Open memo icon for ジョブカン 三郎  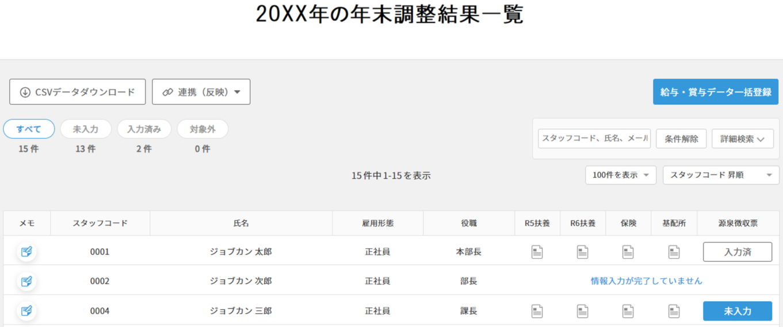tap(26, 311)
